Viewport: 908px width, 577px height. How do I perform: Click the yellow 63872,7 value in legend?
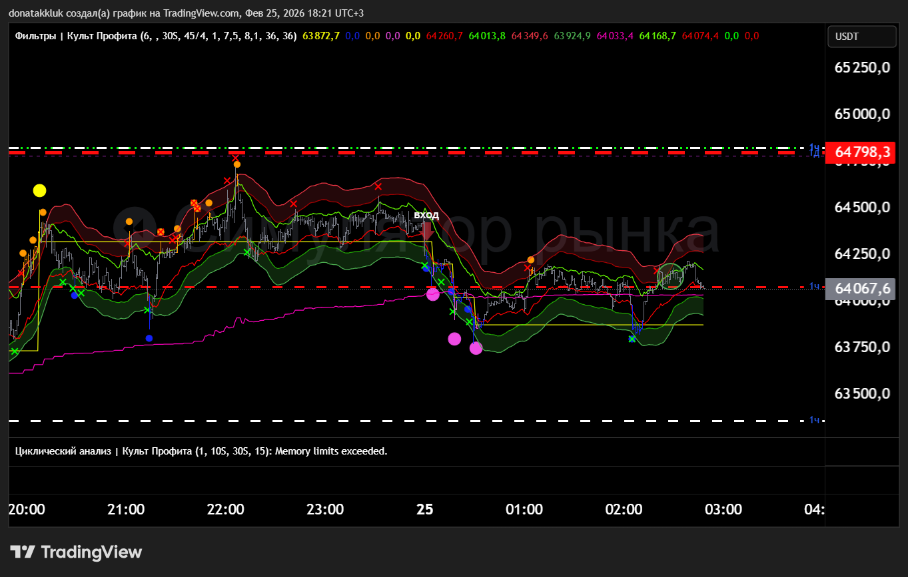(x=321, y=36)
